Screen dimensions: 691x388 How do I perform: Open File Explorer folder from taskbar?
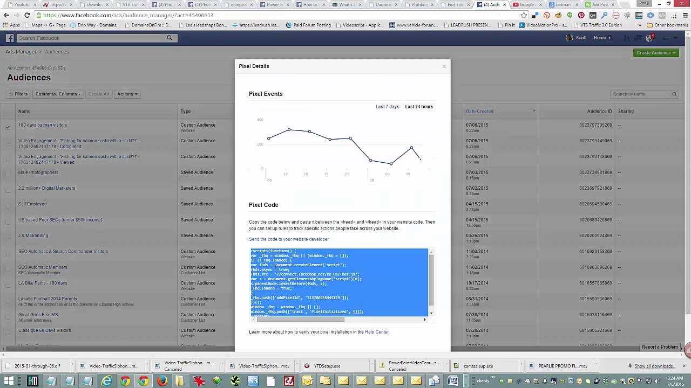[x=180, y=381]
